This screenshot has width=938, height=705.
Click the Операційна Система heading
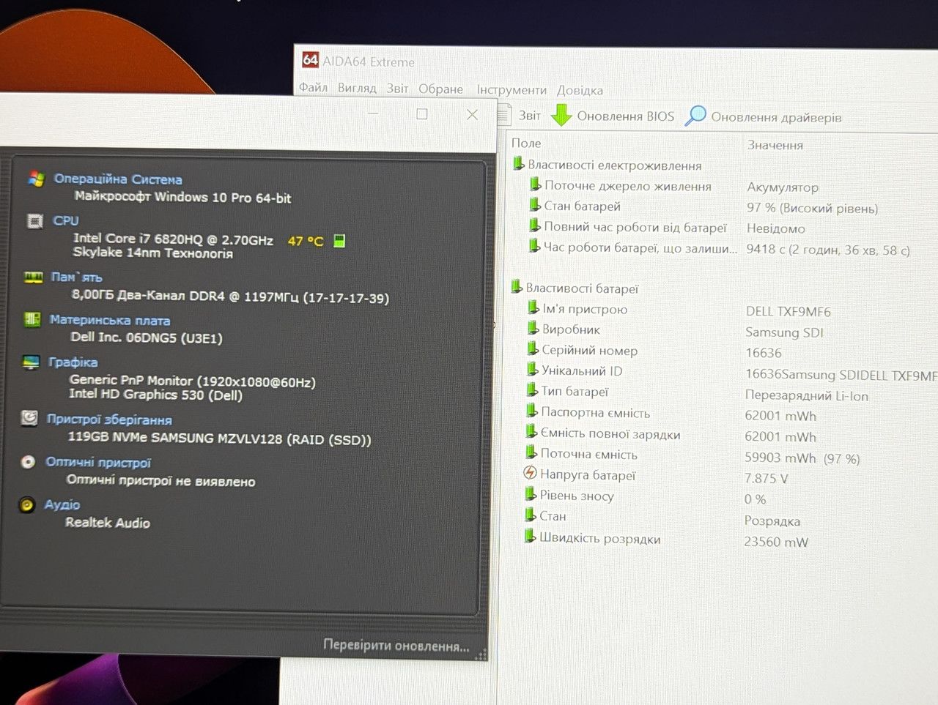click(118, 179)
